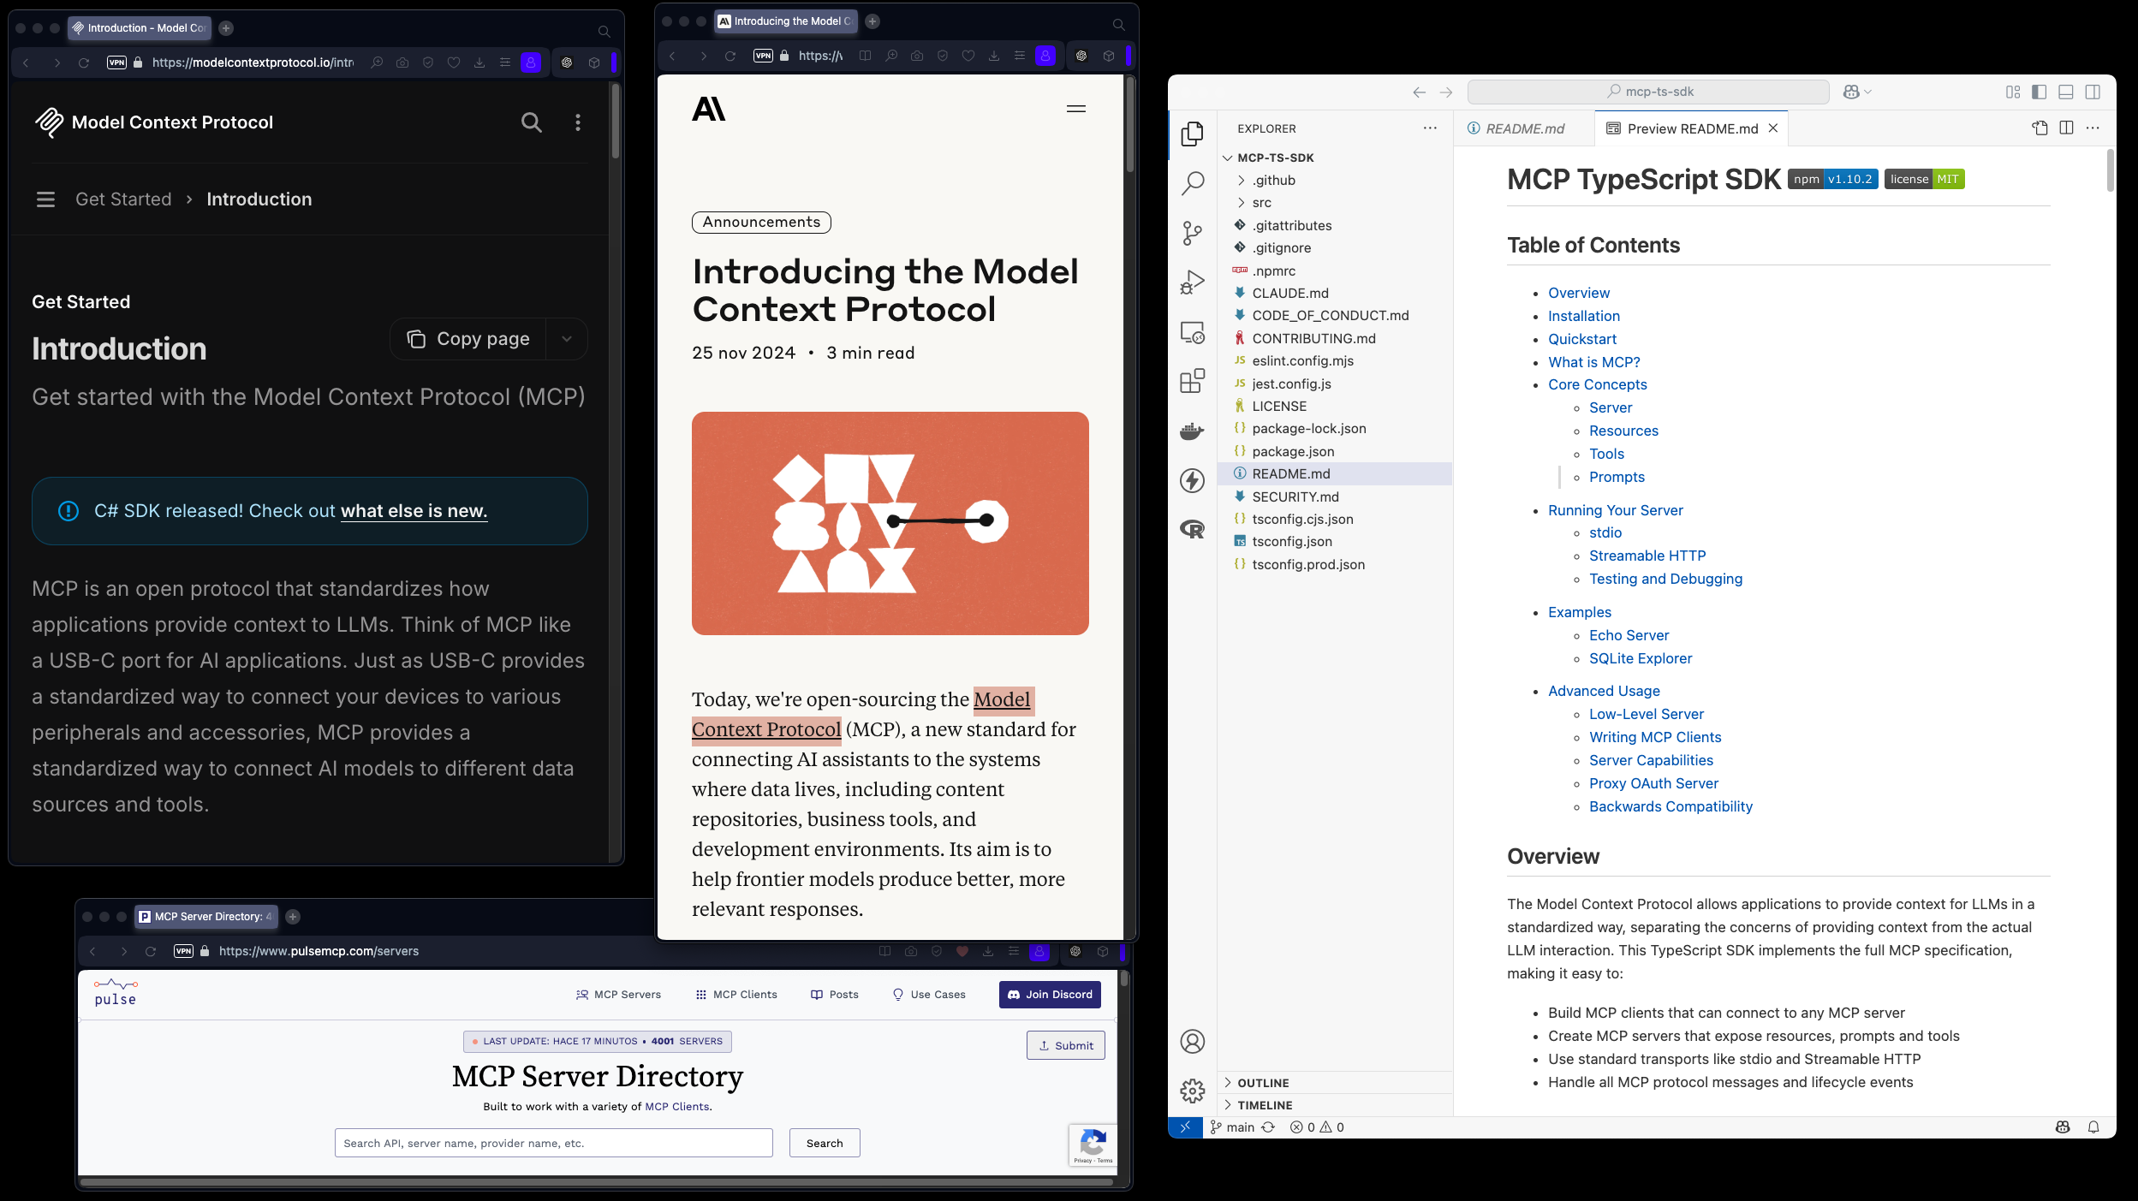Toggle reader mode in Anthropic browser toolbar
Image resolution: width=2138 pixels, height=1201 pixels.
pyautogui.click(x=866, y=56)
